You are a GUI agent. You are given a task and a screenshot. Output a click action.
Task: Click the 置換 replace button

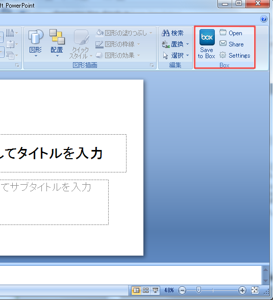172,44
